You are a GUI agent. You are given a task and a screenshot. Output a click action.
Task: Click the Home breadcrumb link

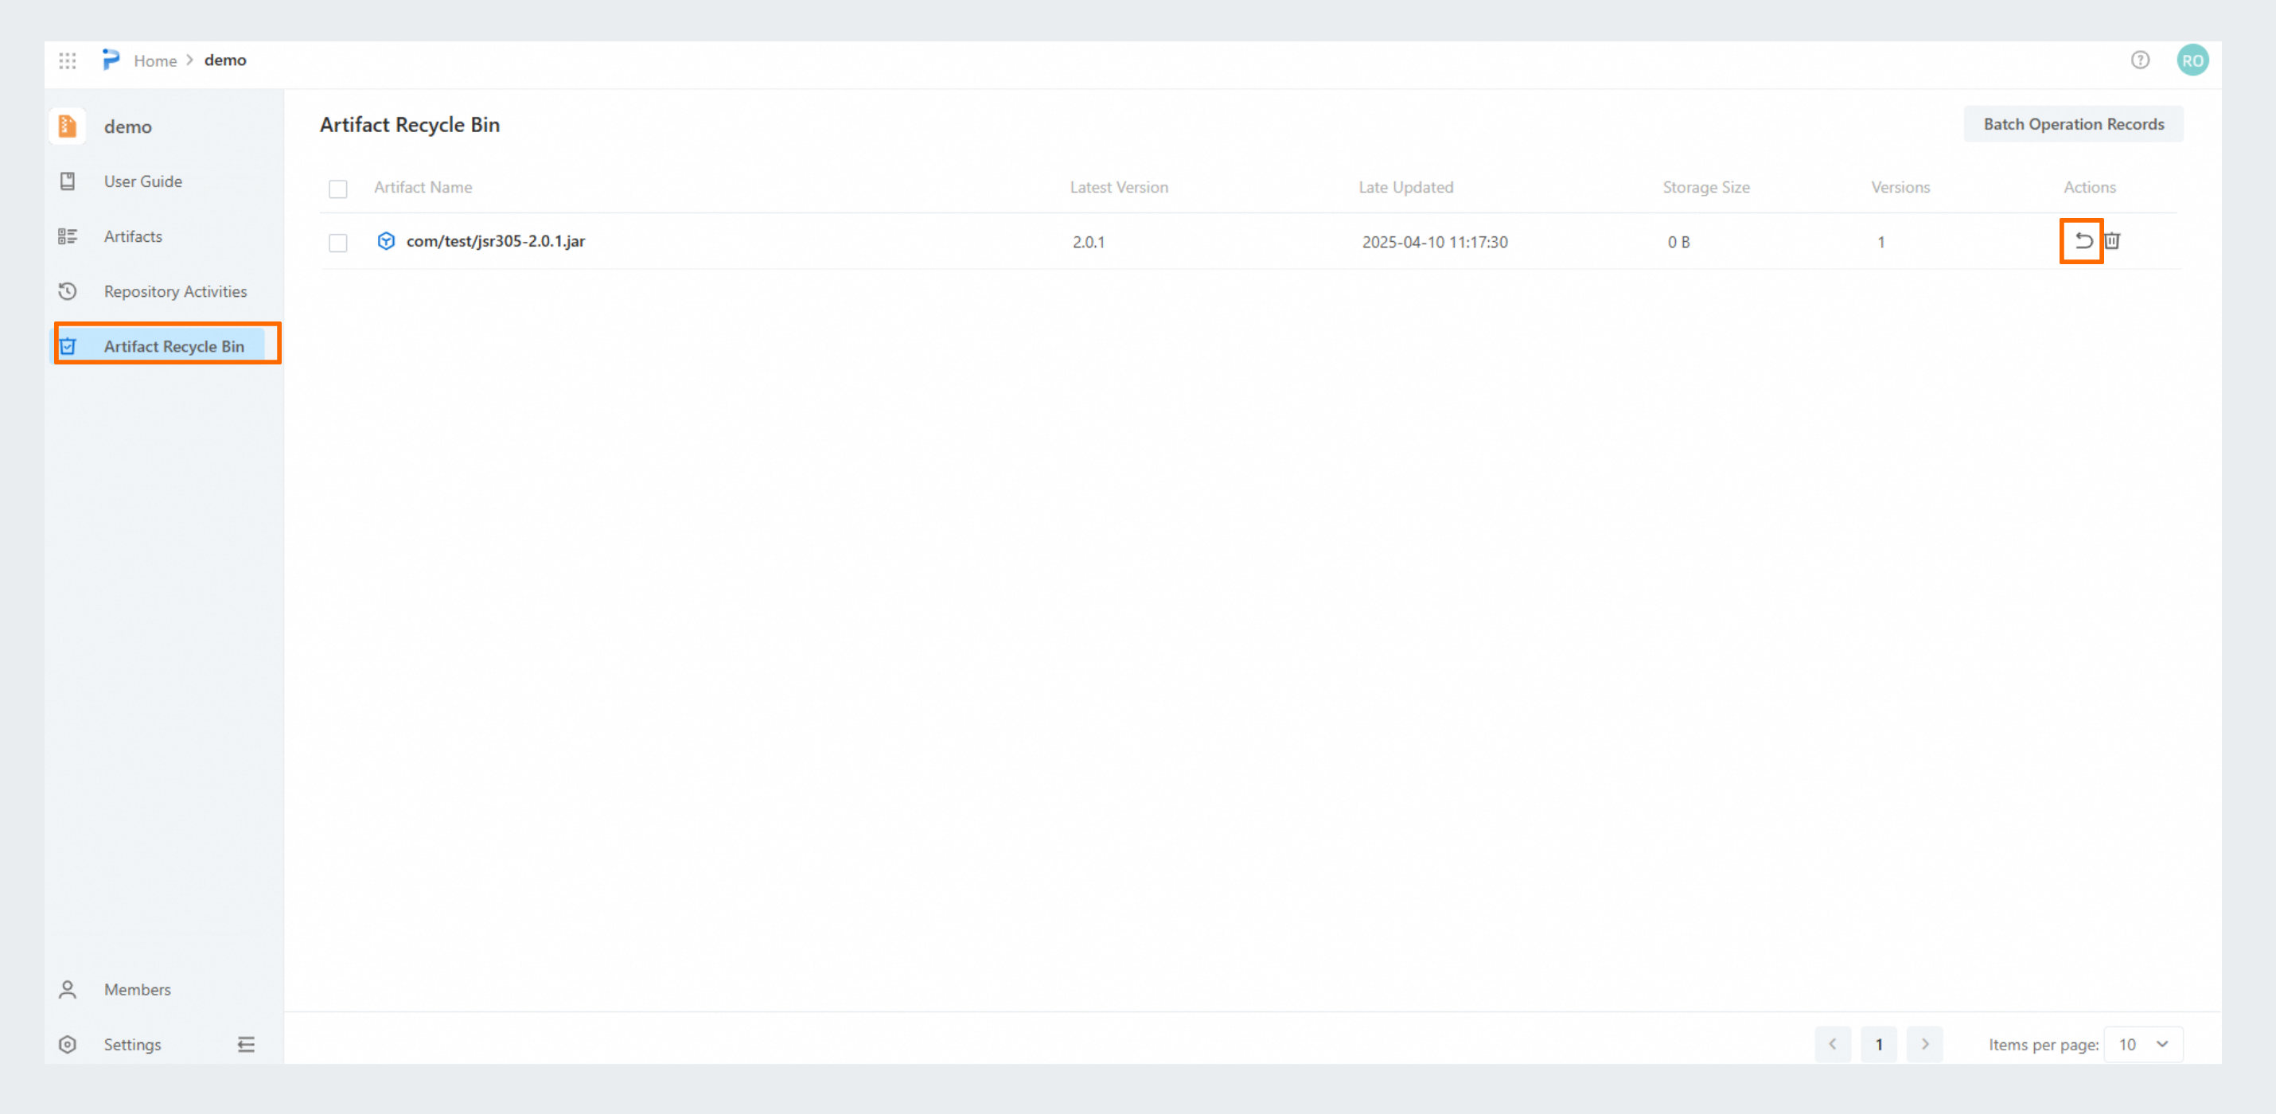tap(154, 61)
